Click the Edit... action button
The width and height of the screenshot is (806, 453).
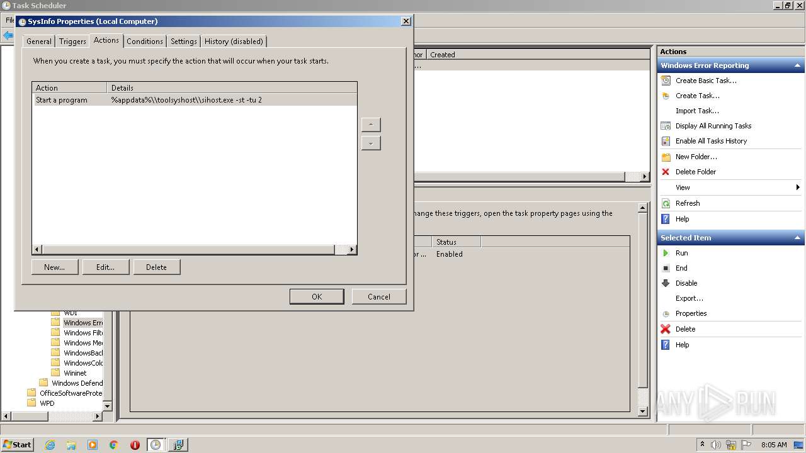(106, 267)
